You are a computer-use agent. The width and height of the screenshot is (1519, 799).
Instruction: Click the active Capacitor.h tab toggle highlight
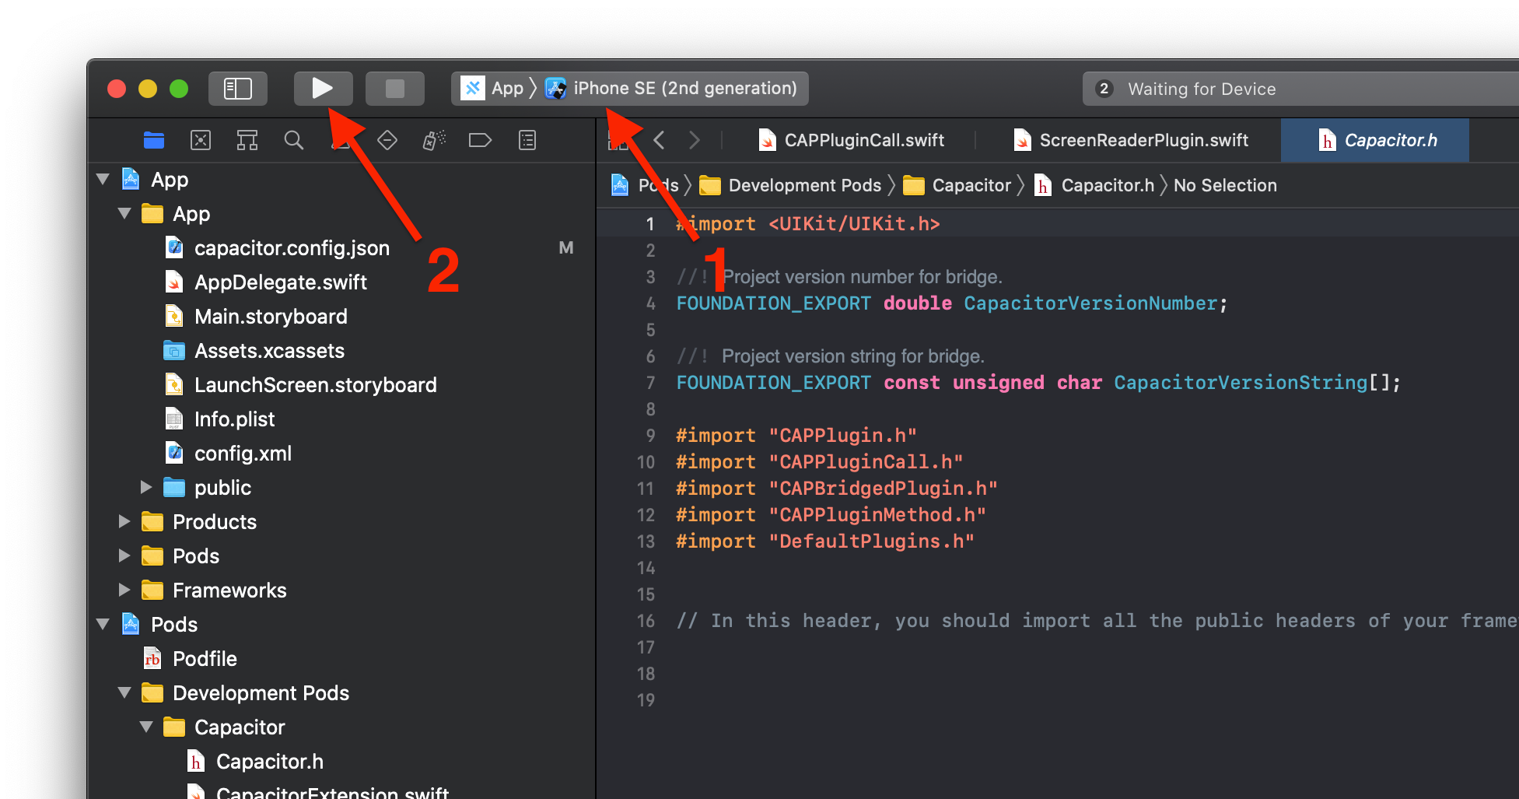[x=1375, y=140]
